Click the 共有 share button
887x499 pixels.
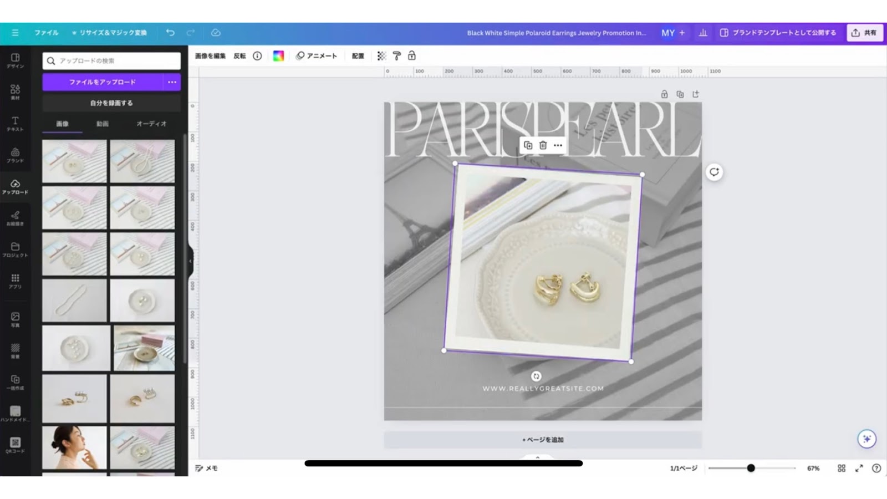point(864,33)
